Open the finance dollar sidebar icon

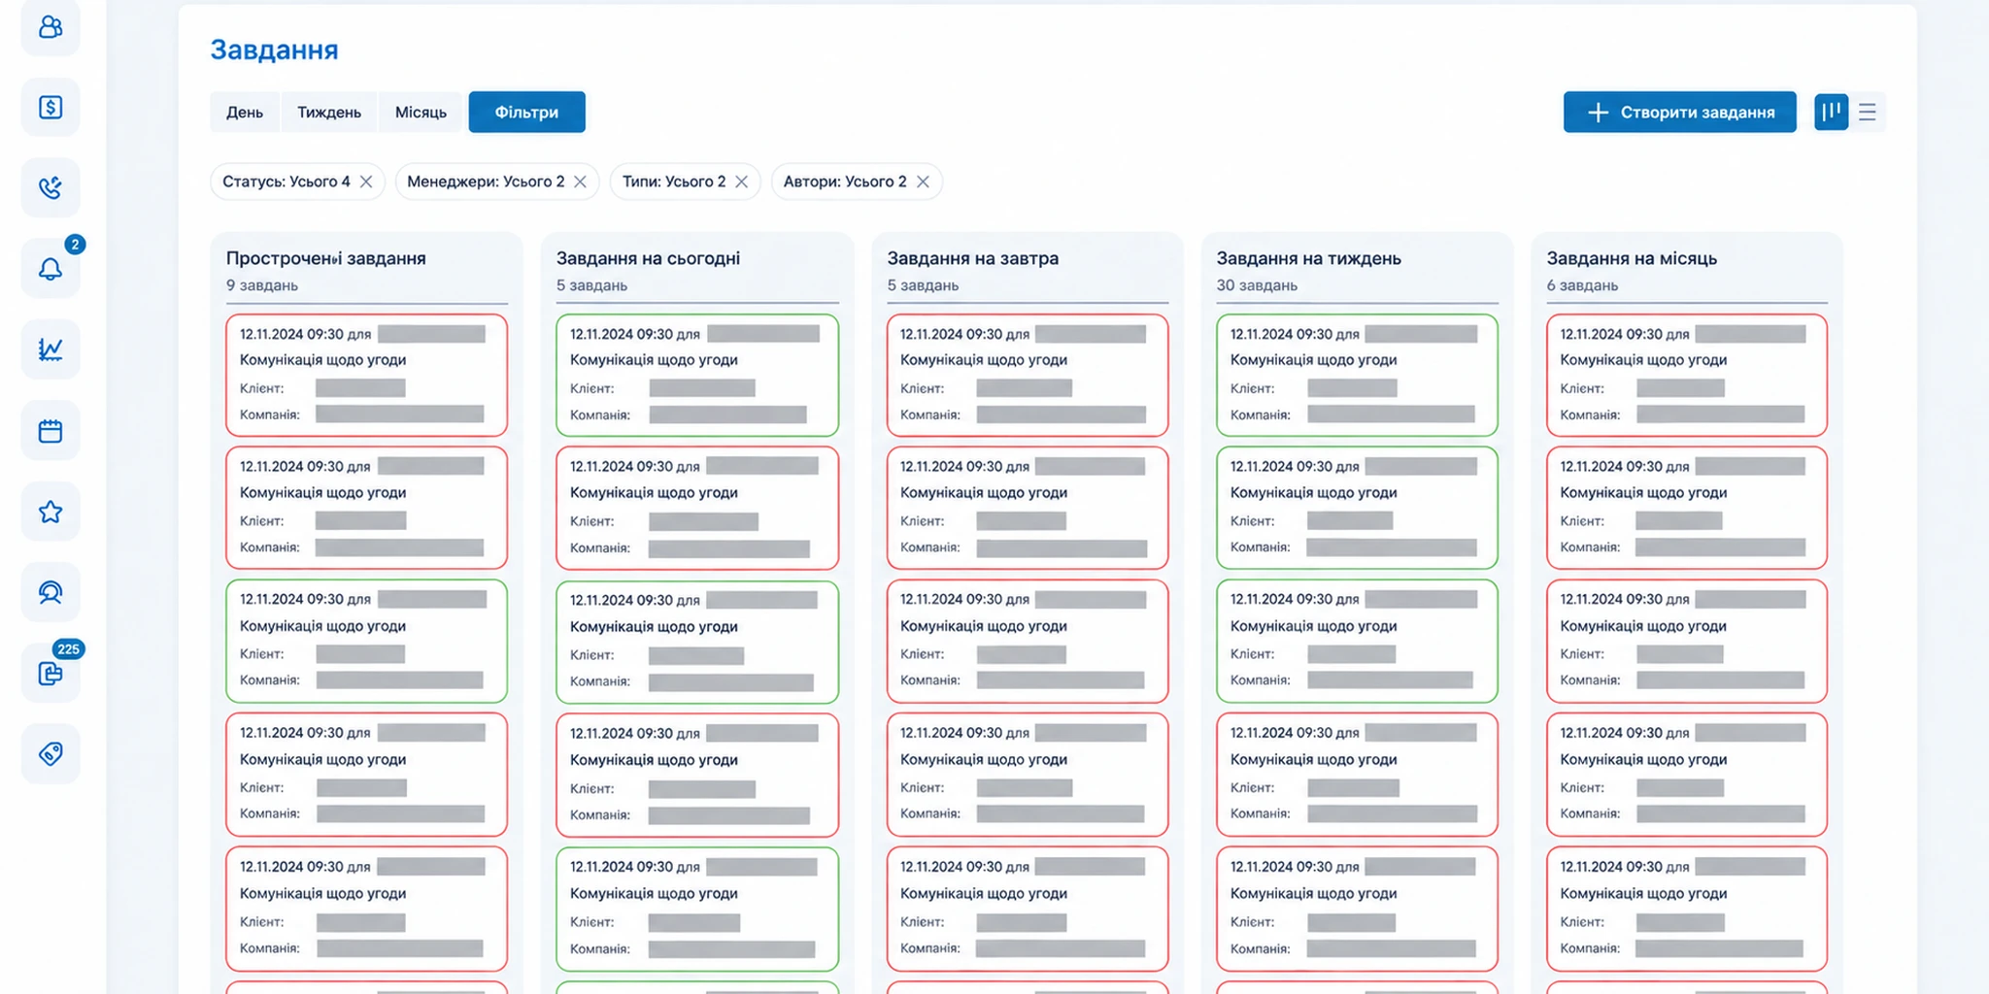tap(51, 107)
